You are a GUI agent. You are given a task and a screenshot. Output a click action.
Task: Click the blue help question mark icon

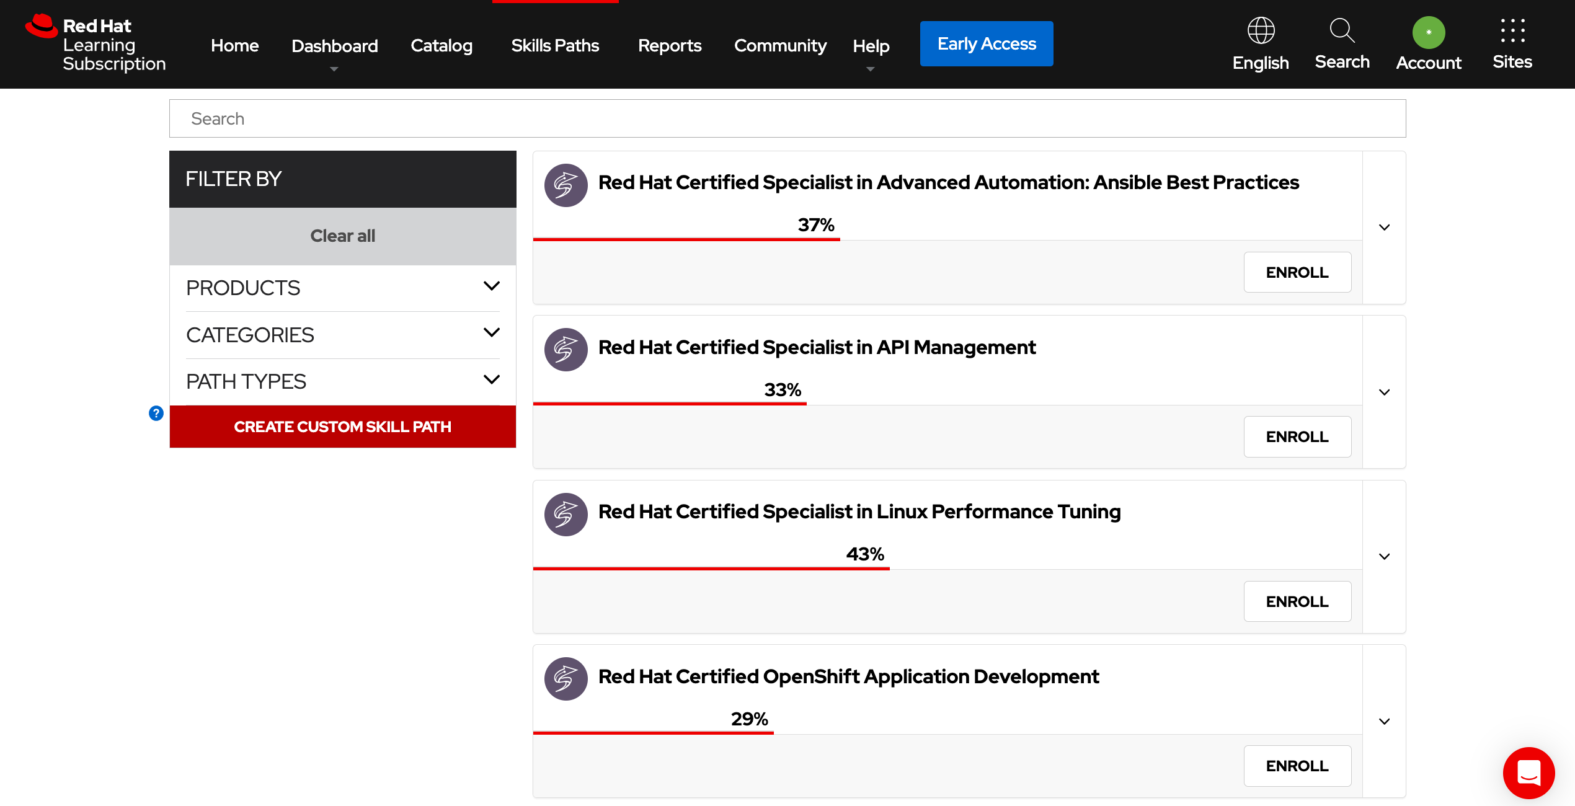(156, 413)
